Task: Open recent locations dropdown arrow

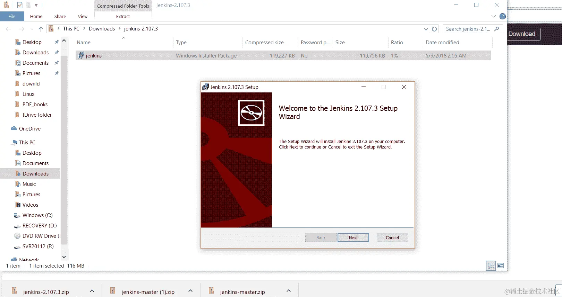Action: [x=32, y=29]
